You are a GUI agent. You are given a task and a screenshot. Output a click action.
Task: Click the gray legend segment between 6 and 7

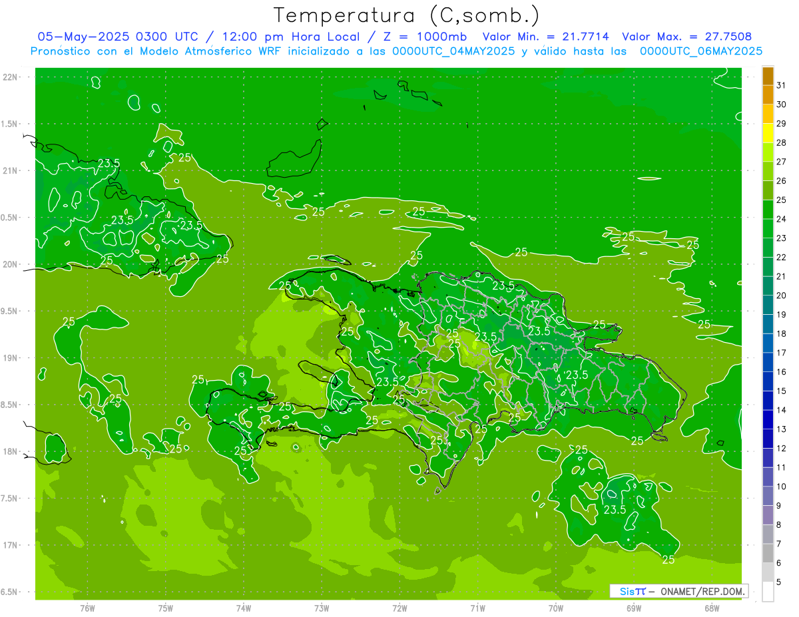(768, 554)
